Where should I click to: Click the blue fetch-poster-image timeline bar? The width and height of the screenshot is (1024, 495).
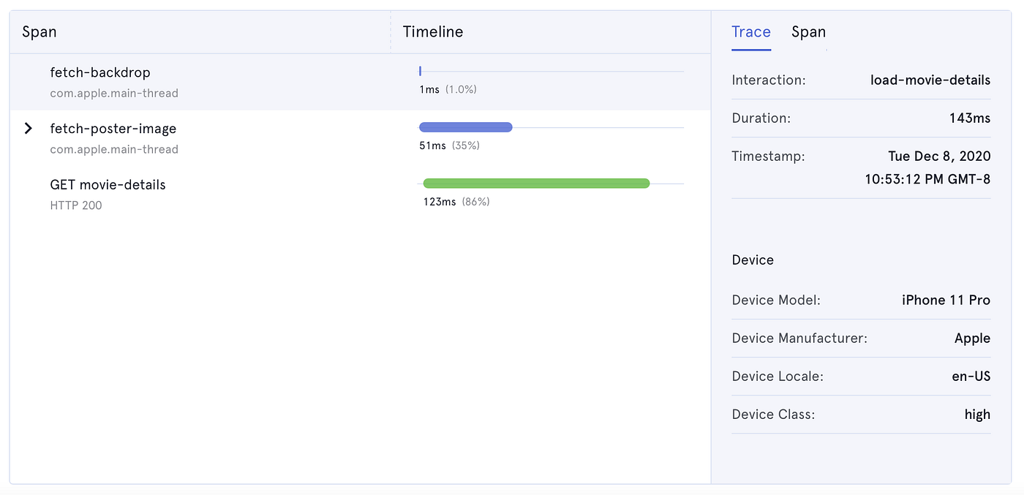pyautogui.click(x=465, y=126)
